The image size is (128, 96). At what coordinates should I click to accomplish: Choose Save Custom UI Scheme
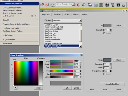(x=19, y=11)
